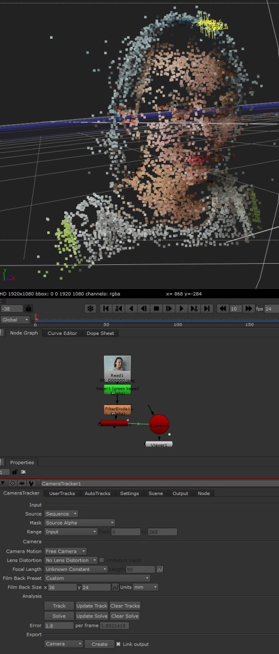279x654 pixels.
Task: Step forward one frame
Action: click(169, 309)
